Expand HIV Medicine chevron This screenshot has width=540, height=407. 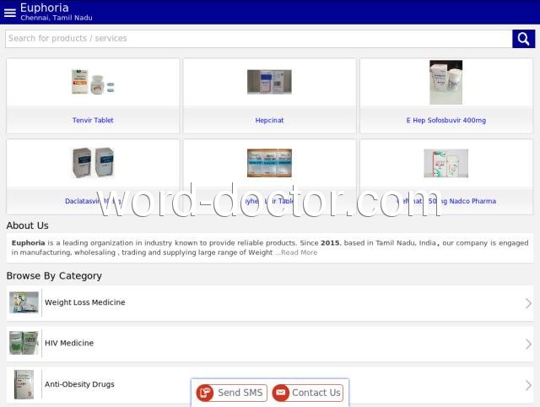click(528, 344)
